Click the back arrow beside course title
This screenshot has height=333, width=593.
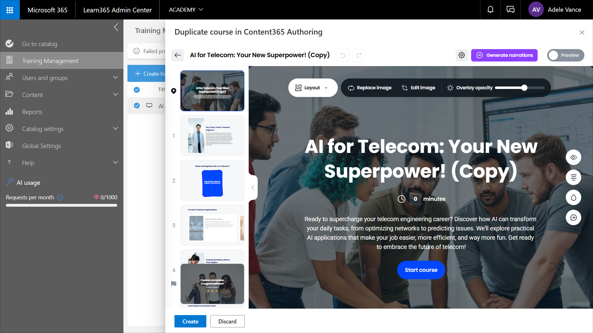[178, 55]
